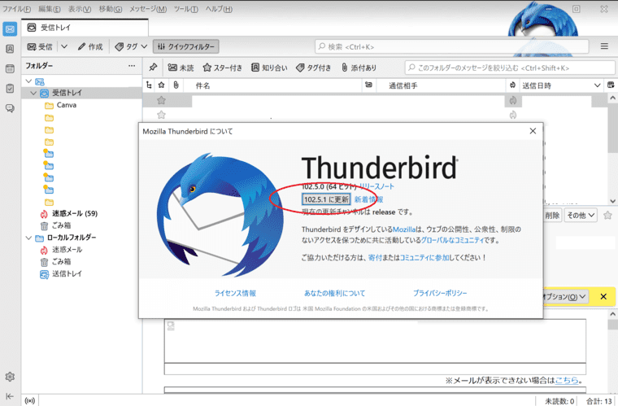
Task: Open 編集(E) menu
Action: click(50, 9)
